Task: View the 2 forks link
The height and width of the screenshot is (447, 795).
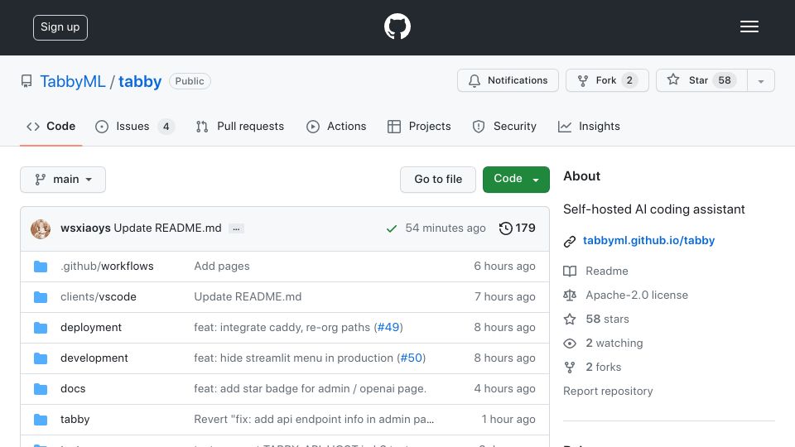Action: tap(604, 367)
